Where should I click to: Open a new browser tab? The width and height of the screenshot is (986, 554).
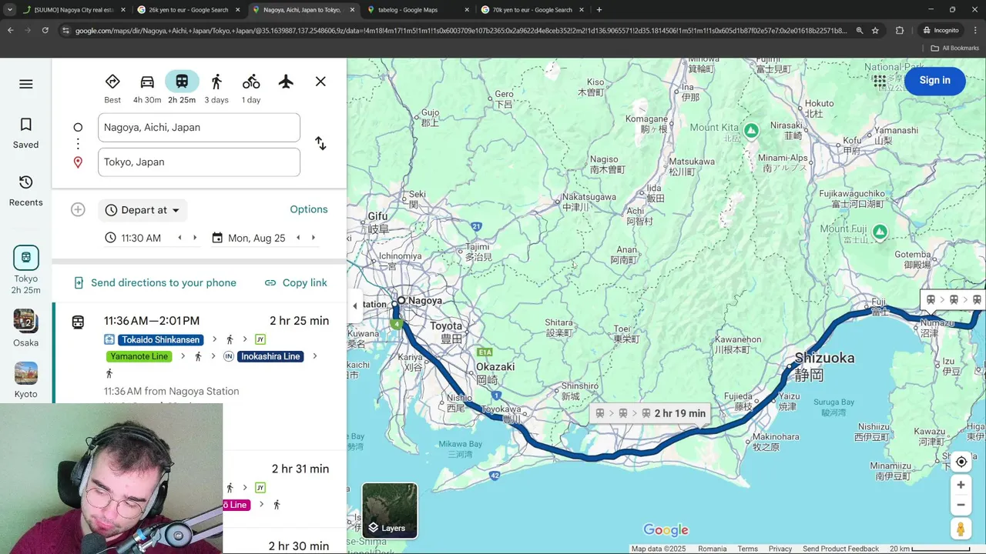(x=599, y=10)
